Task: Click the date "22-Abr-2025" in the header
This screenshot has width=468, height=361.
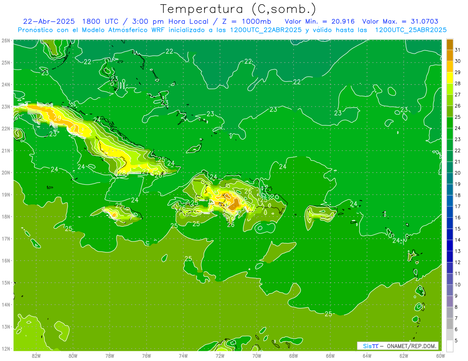Action: [x=49, y=21]
